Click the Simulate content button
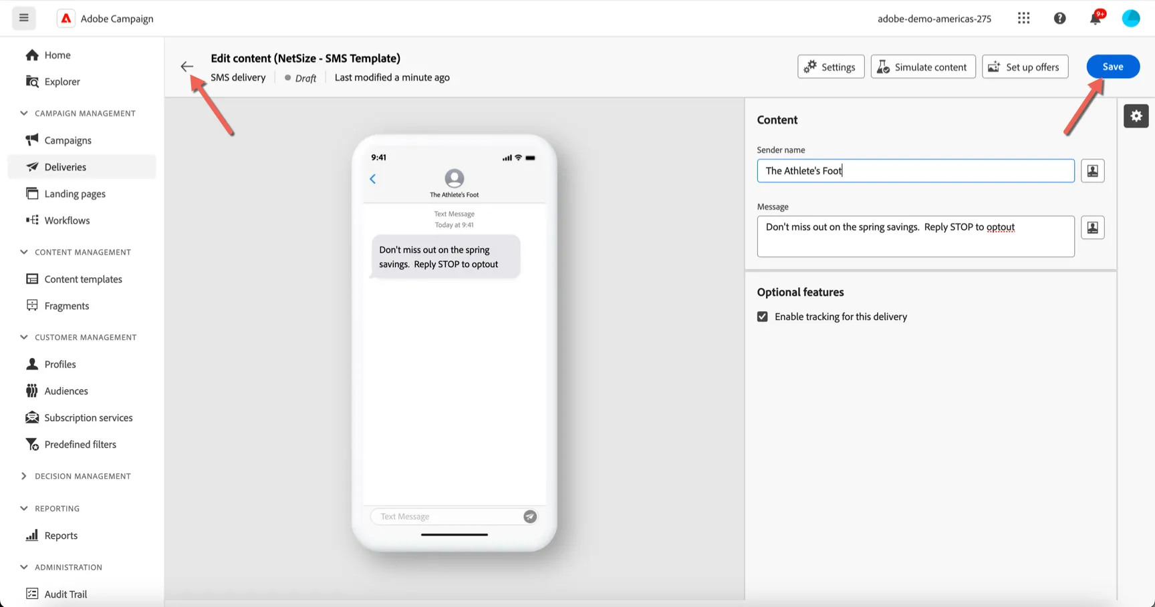 click(923, 67)
